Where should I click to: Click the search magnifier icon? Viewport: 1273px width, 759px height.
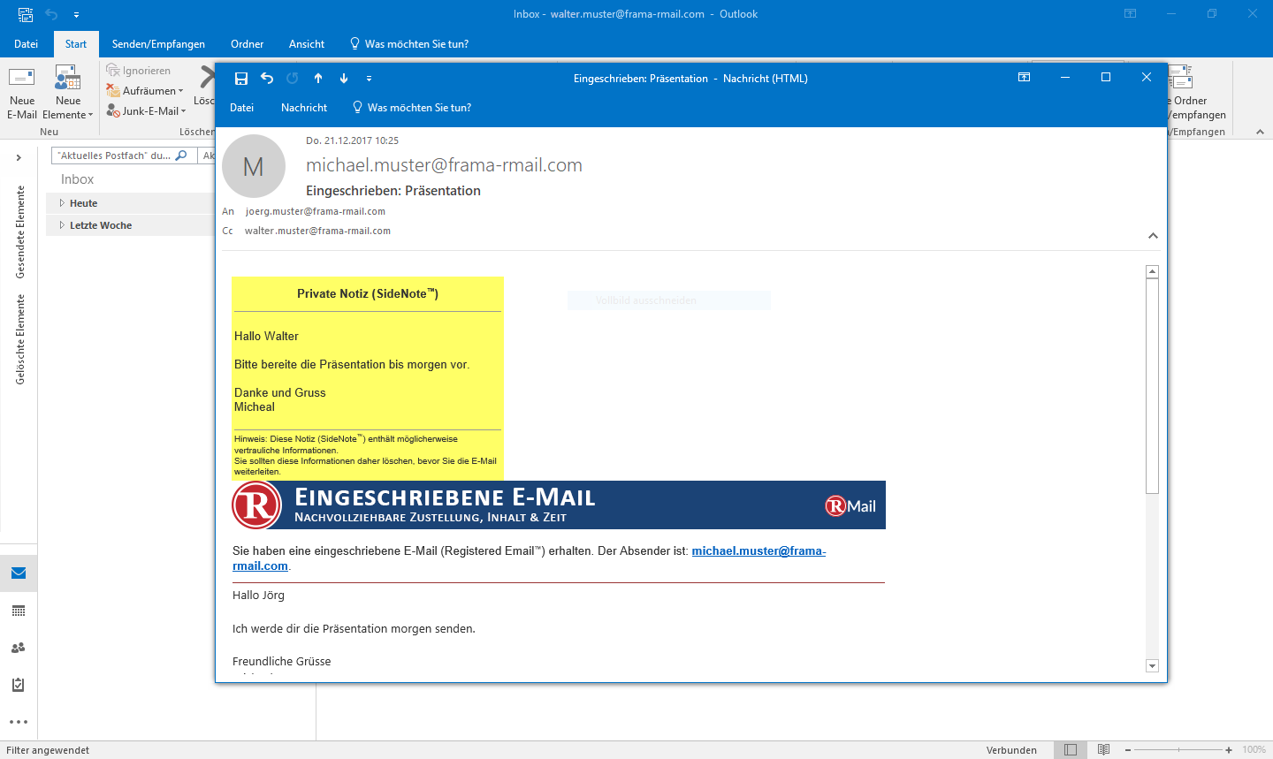click(181, 156)
